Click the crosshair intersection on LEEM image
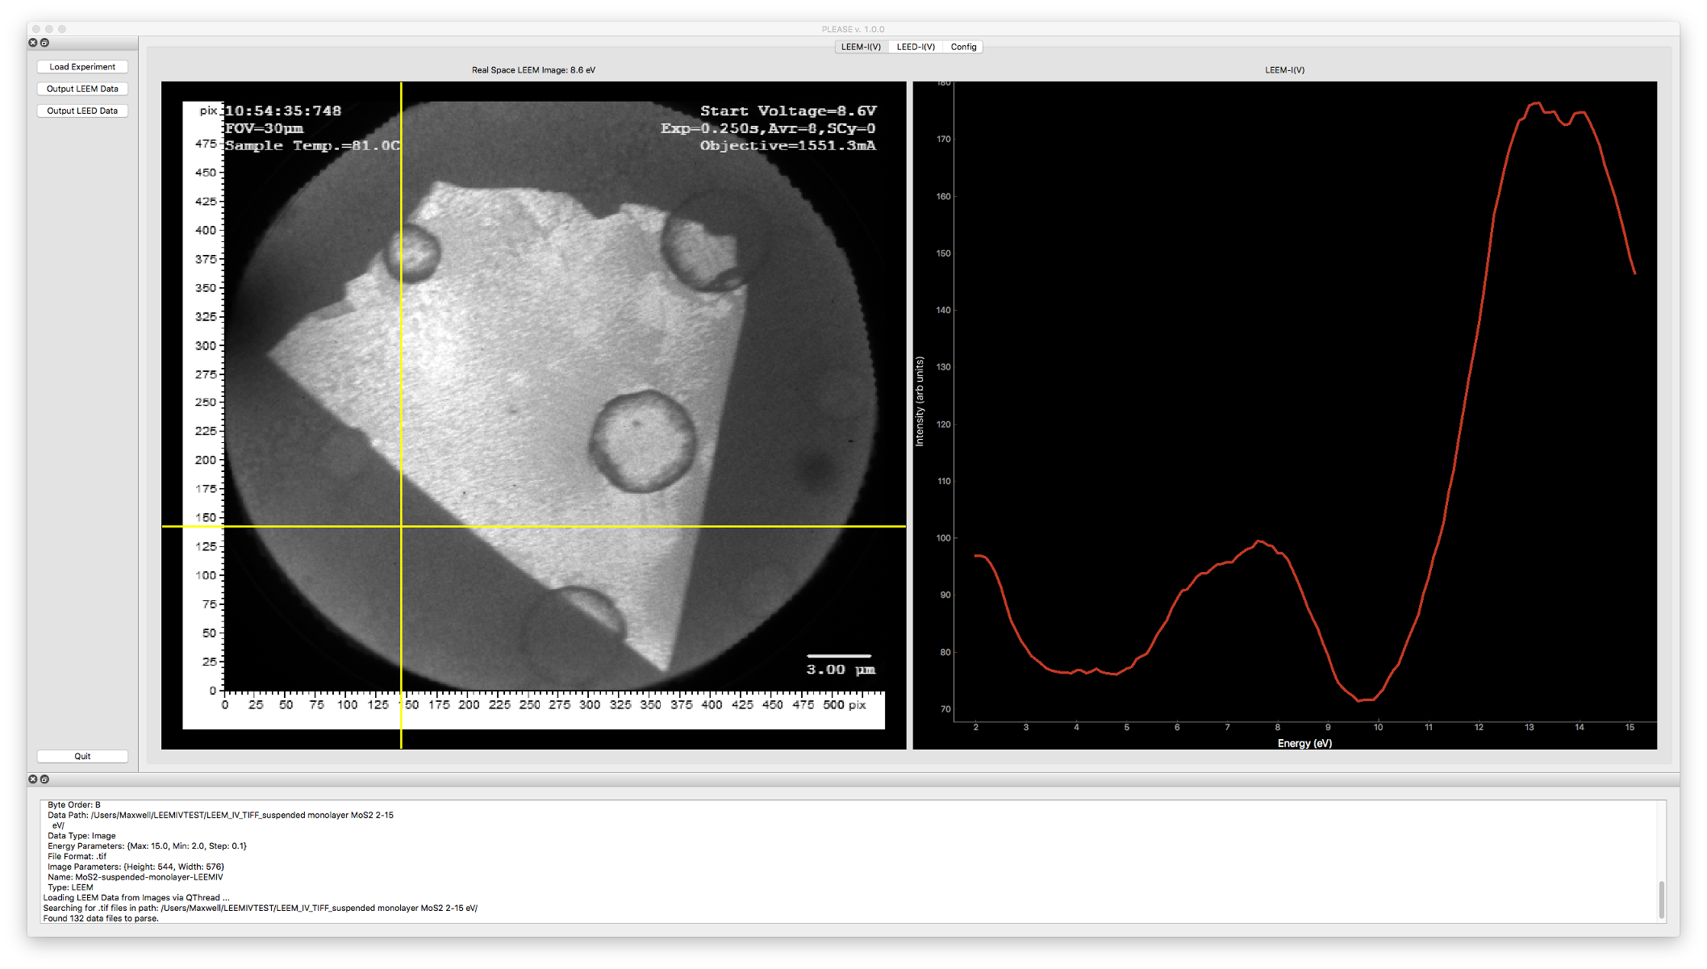 401,526
